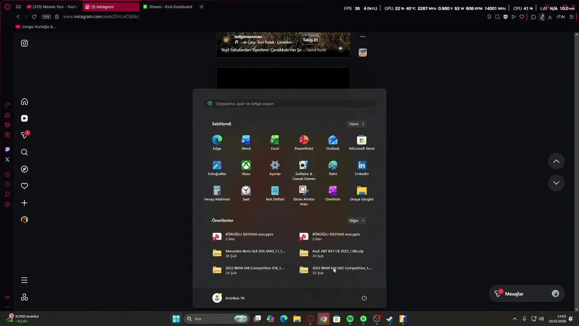The width and height of the screenshot is (579, 326).
Task: Click Takip Et follow button
Action: tap(310, 40)
